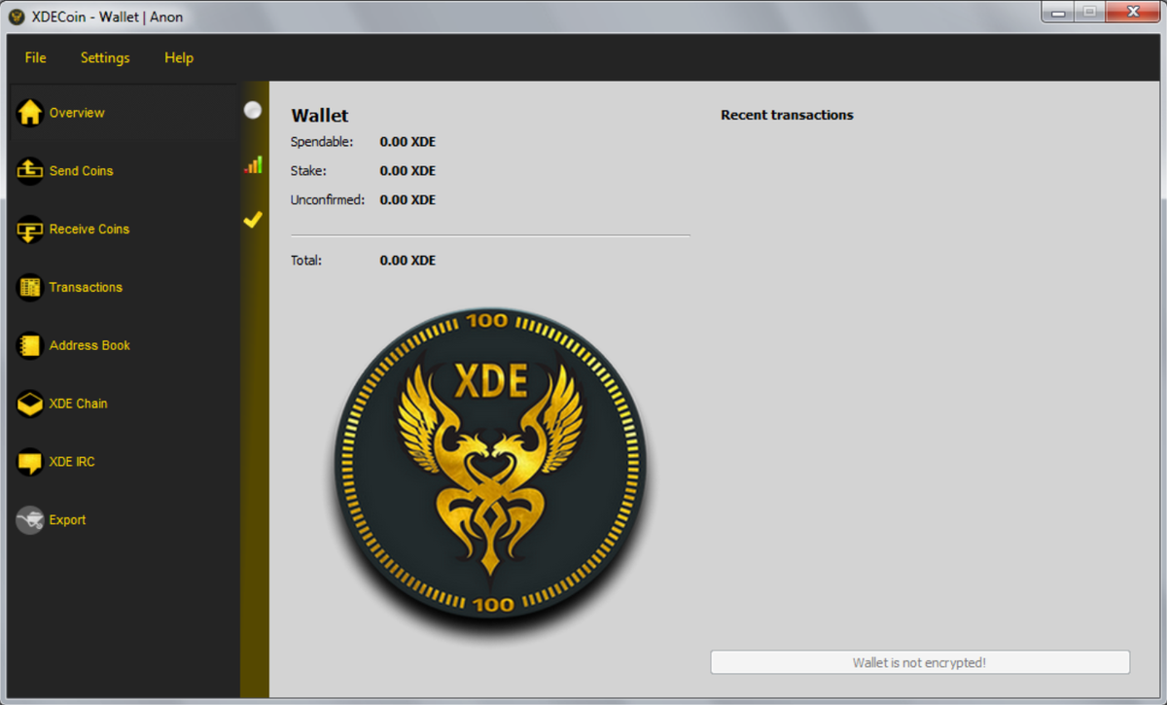View the Transactions history icon
Viewport: 1167px width, 705px height.
point(27,287)
